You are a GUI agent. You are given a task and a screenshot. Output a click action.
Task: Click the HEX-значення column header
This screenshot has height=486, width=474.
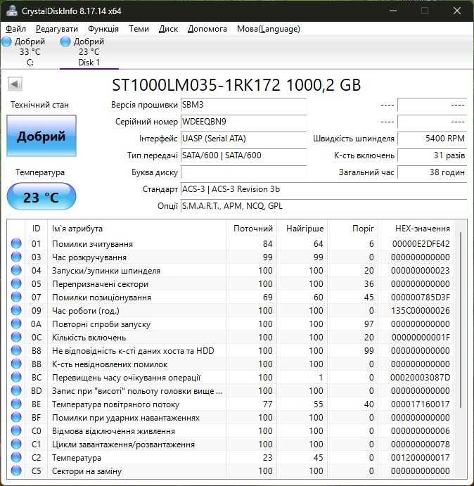(x=416, y=229)
